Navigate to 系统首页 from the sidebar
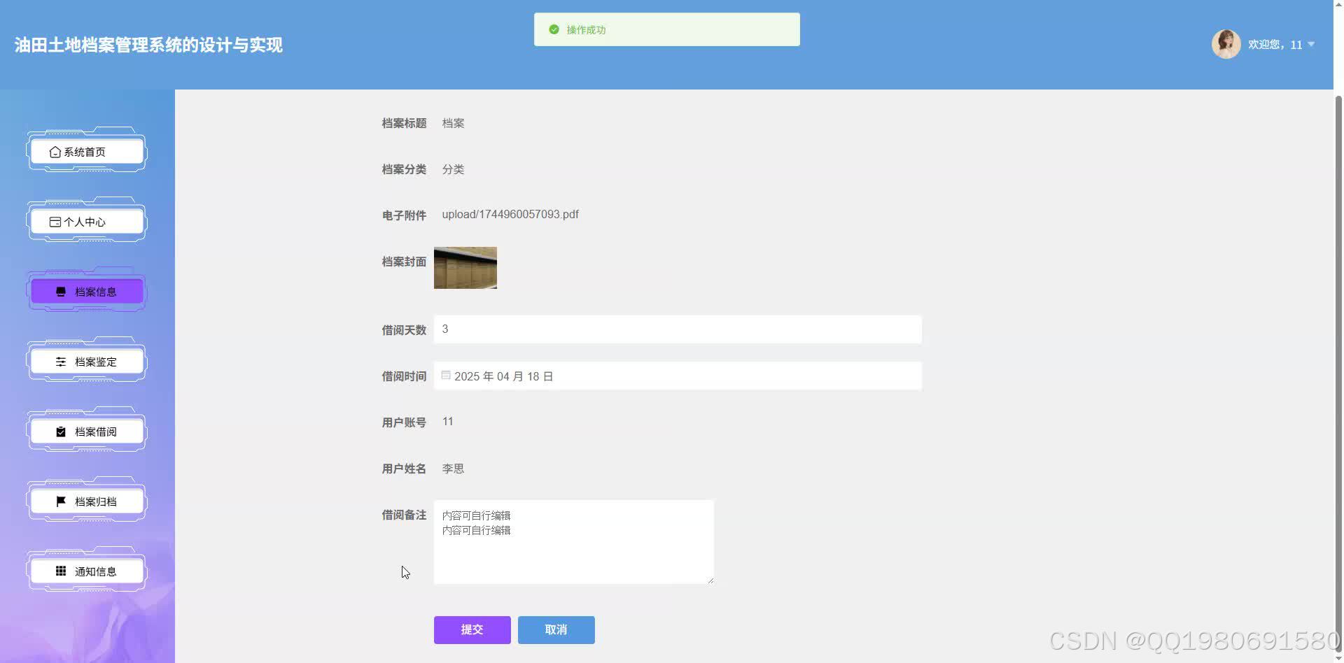The width and height of the screenshot is (1344, 663). (86, 151)
